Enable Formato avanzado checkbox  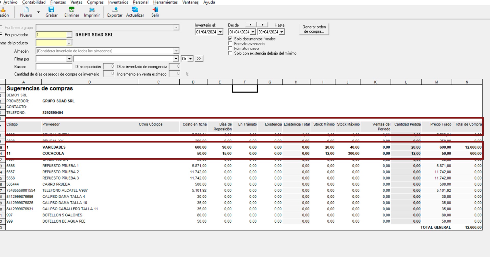pos(230,44)
